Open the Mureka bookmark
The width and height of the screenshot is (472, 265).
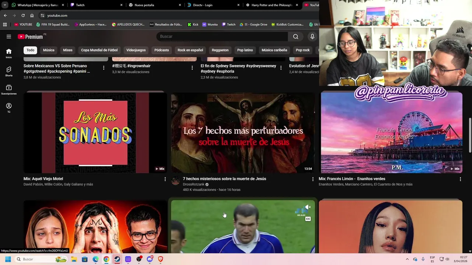coord(210,25)
